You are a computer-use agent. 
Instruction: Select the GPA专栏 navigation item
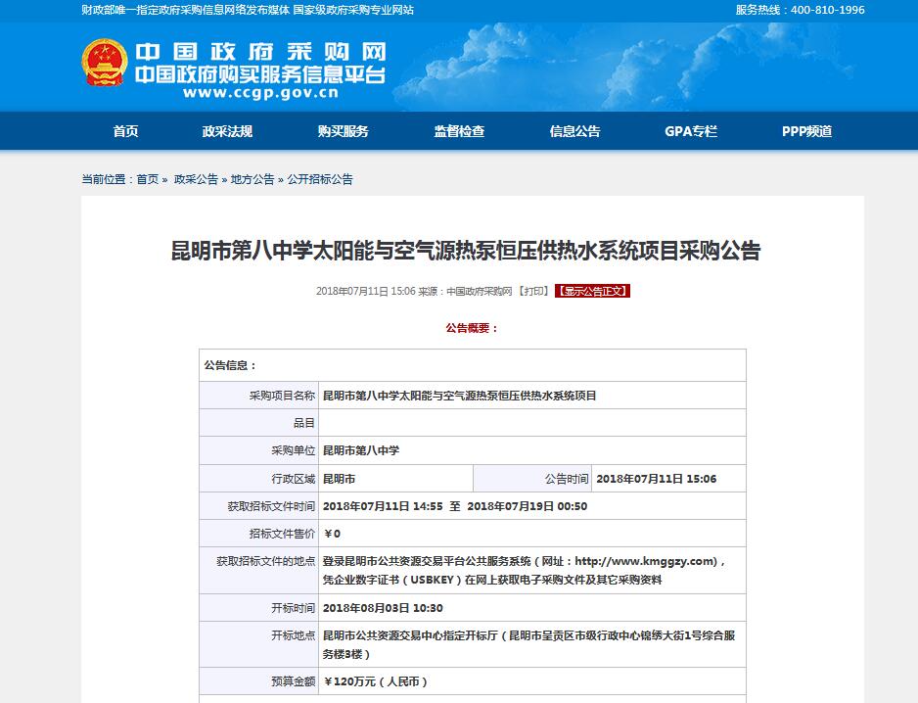pos(691,131)
